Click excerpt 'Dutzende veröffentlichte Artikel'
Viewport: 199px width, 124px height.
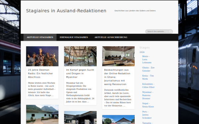click(x=118, y=98)
